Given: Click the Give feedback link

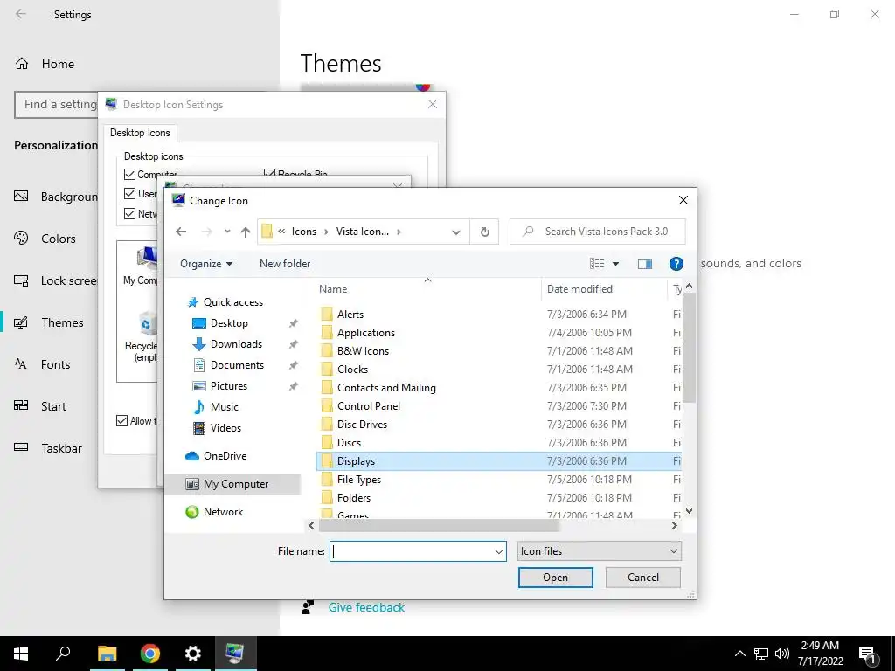Looking at the screenshot, I should pos(366,608).
